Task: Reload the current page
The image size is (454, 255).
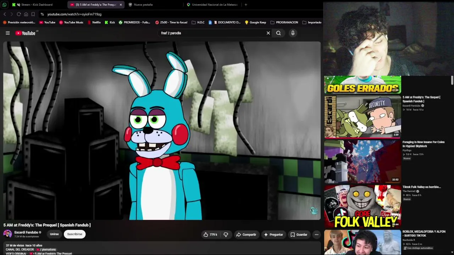Action: pyautogui.click(x=19, y=14)
